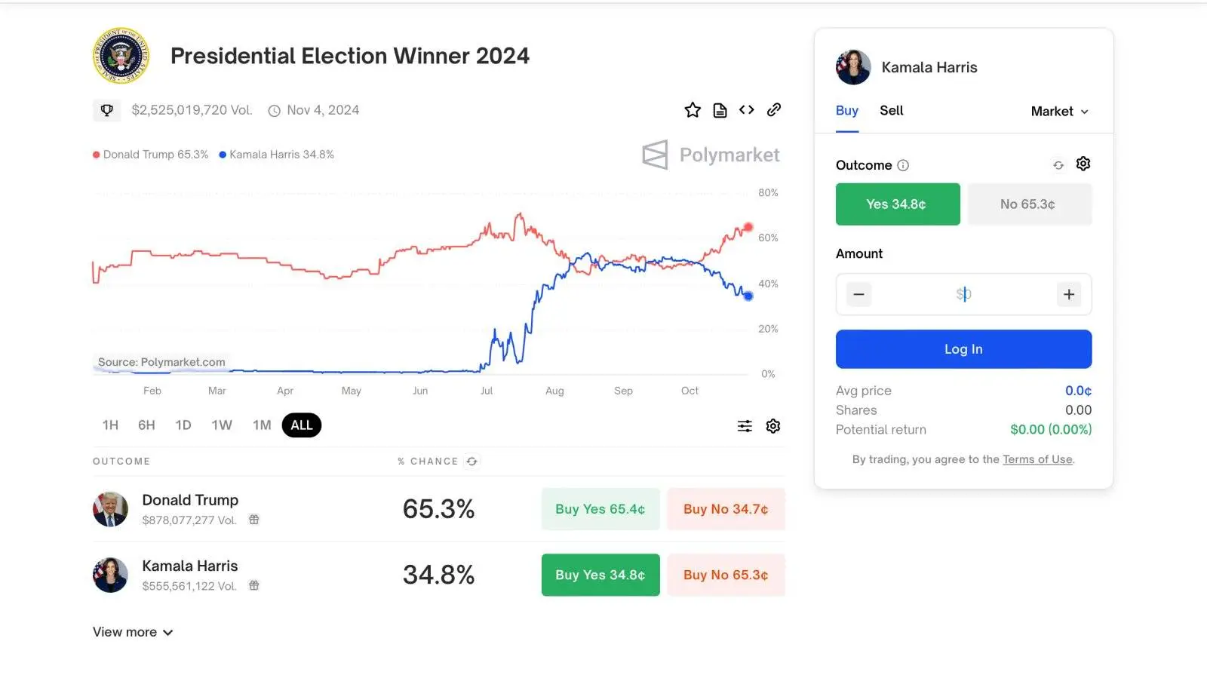The image size is (1207, 678).
Task: Open the market rules document icon
Action: (x=720, y=111)
